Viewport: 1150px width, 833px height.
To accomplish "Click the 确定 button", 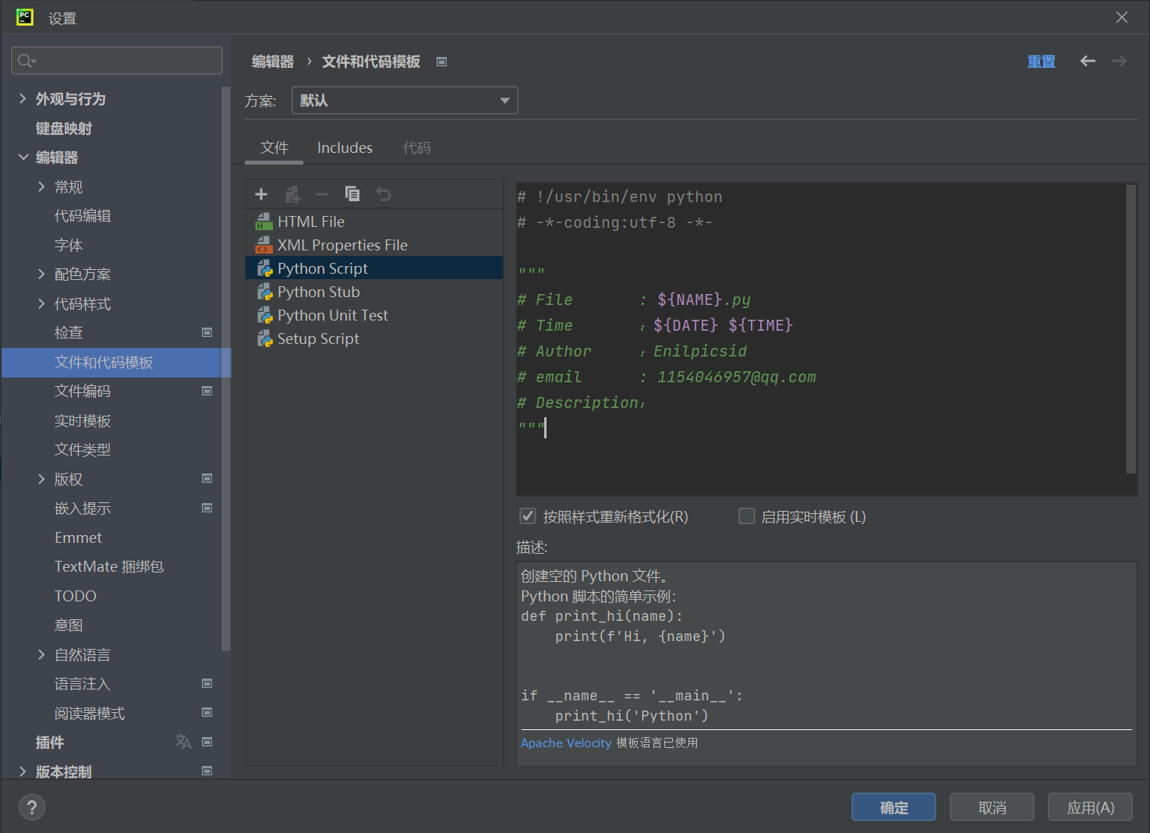I will 893,807.
